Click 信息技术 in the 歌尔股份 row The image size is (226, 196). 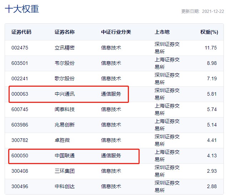111,78
